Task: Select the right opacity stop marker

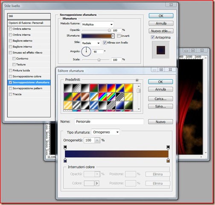Action: point(168,147)
